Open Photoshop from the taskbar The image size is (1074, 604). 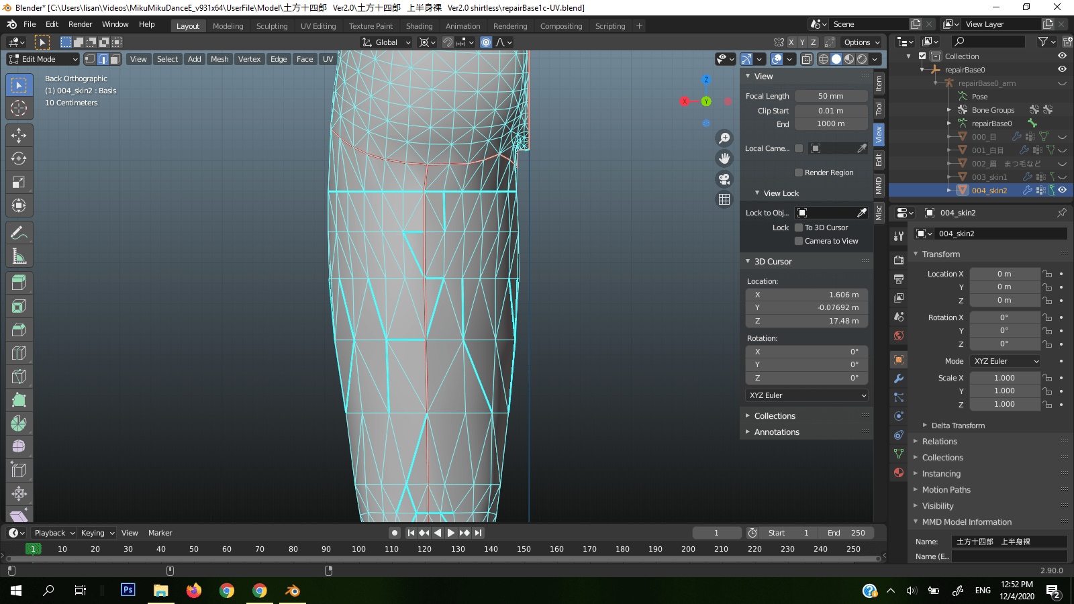point(128,590)
